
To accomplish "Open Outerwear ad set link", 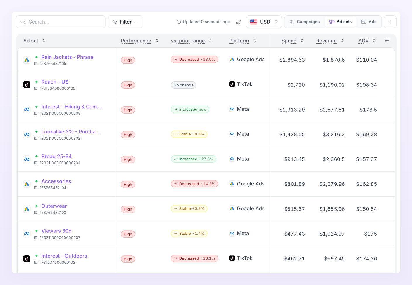I will click(54, 206).
